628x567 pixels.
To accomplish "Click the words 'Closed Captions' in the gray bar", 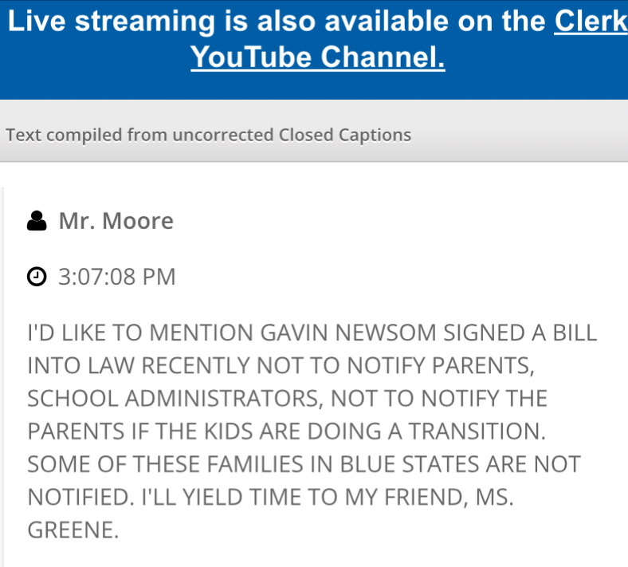I will point(344,135).
